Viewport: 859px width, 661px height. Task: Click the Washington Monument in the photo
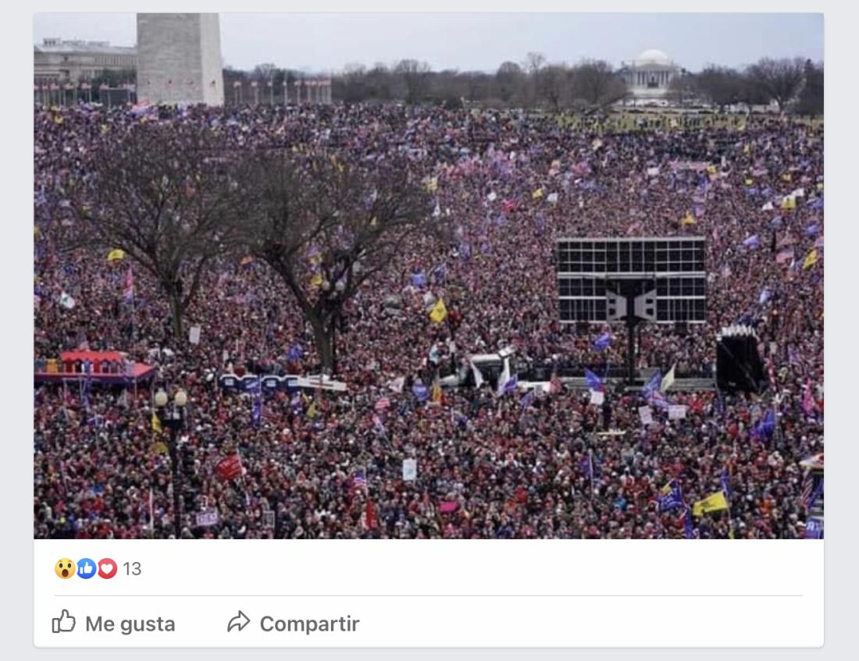pyautogui.click(x=180, y=59)
